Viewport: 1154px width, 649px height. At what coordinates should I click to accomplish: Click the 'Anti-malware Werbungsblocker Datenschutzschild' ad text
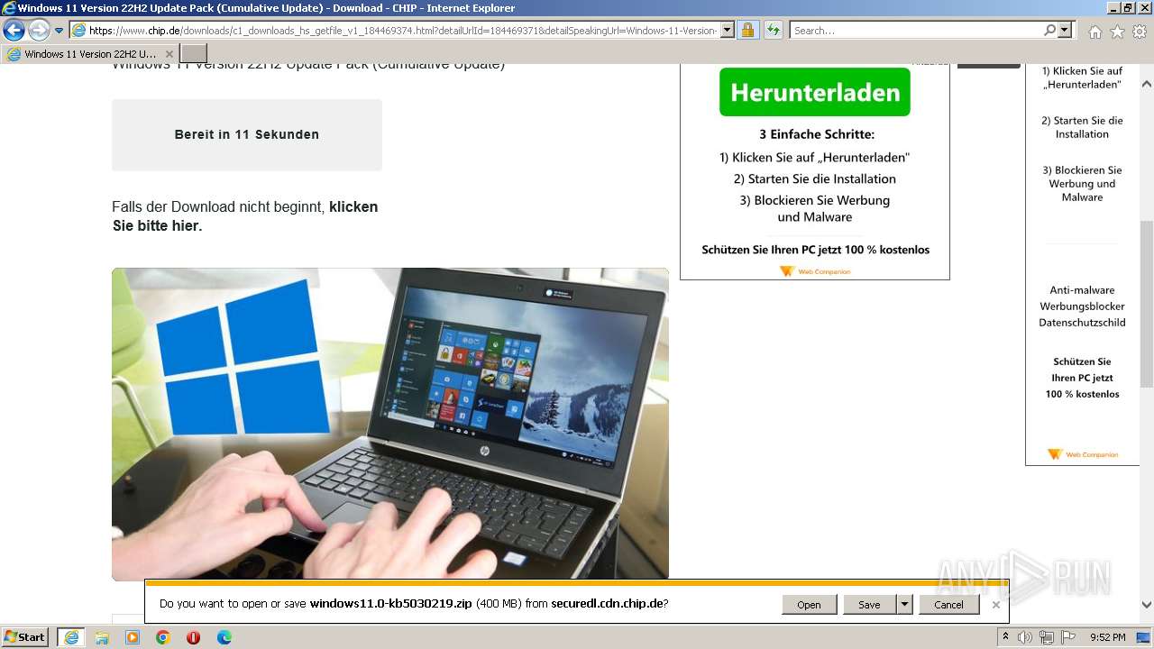(x=1082, y=306)
